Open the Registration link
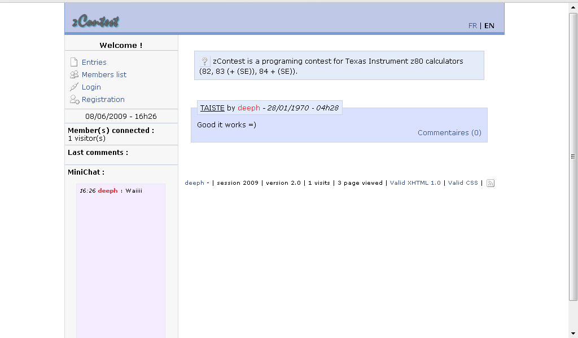The height and width of the screenshot is (338, 578). point(103,99)
